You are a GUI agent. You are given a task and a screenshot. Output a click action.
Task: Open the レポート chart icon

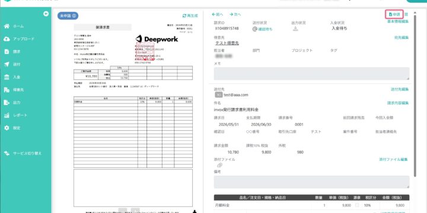pyautogui.click(x=7, y=115)
